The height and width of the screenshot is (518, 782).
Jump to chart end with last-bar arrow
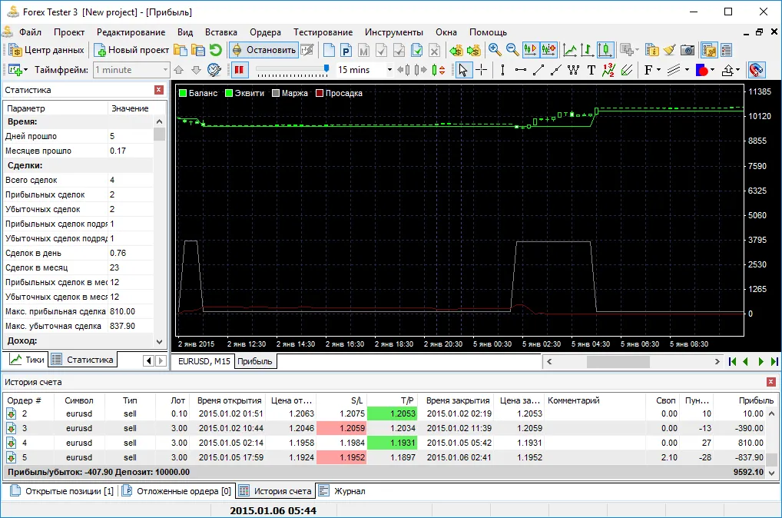point(774,361)
